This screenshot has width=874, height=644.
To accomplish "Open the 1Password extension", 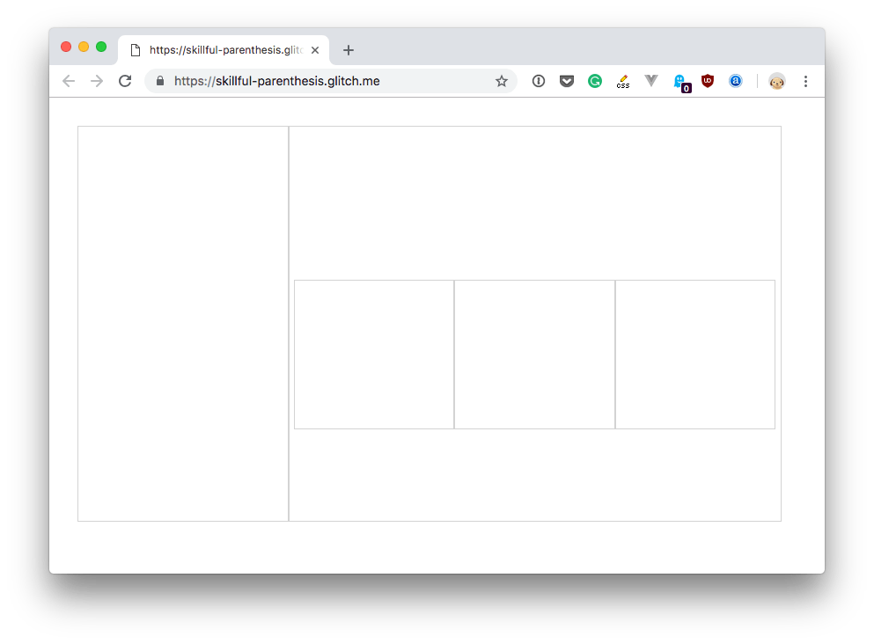I will coord(539,81).
